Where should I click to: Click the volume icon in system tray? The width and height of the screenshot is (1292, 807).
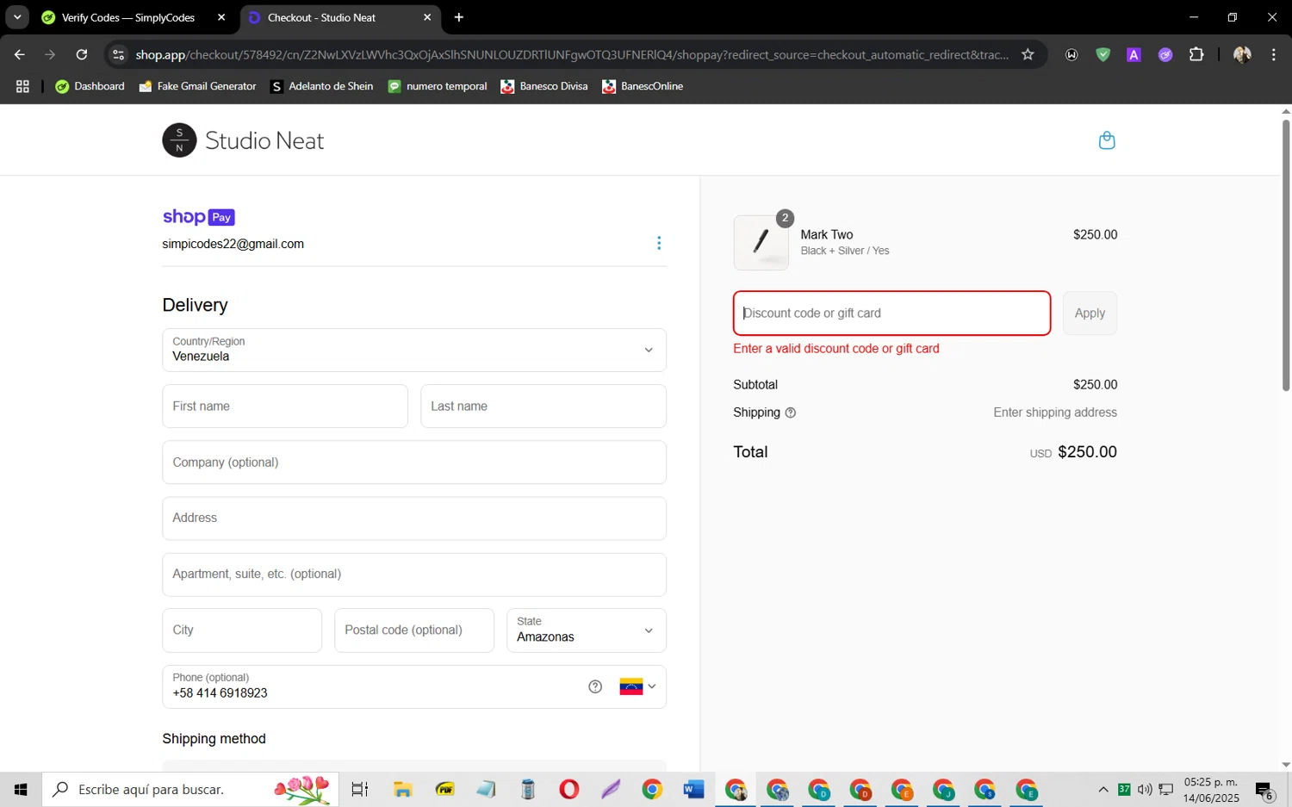[x=1145, y=789]
